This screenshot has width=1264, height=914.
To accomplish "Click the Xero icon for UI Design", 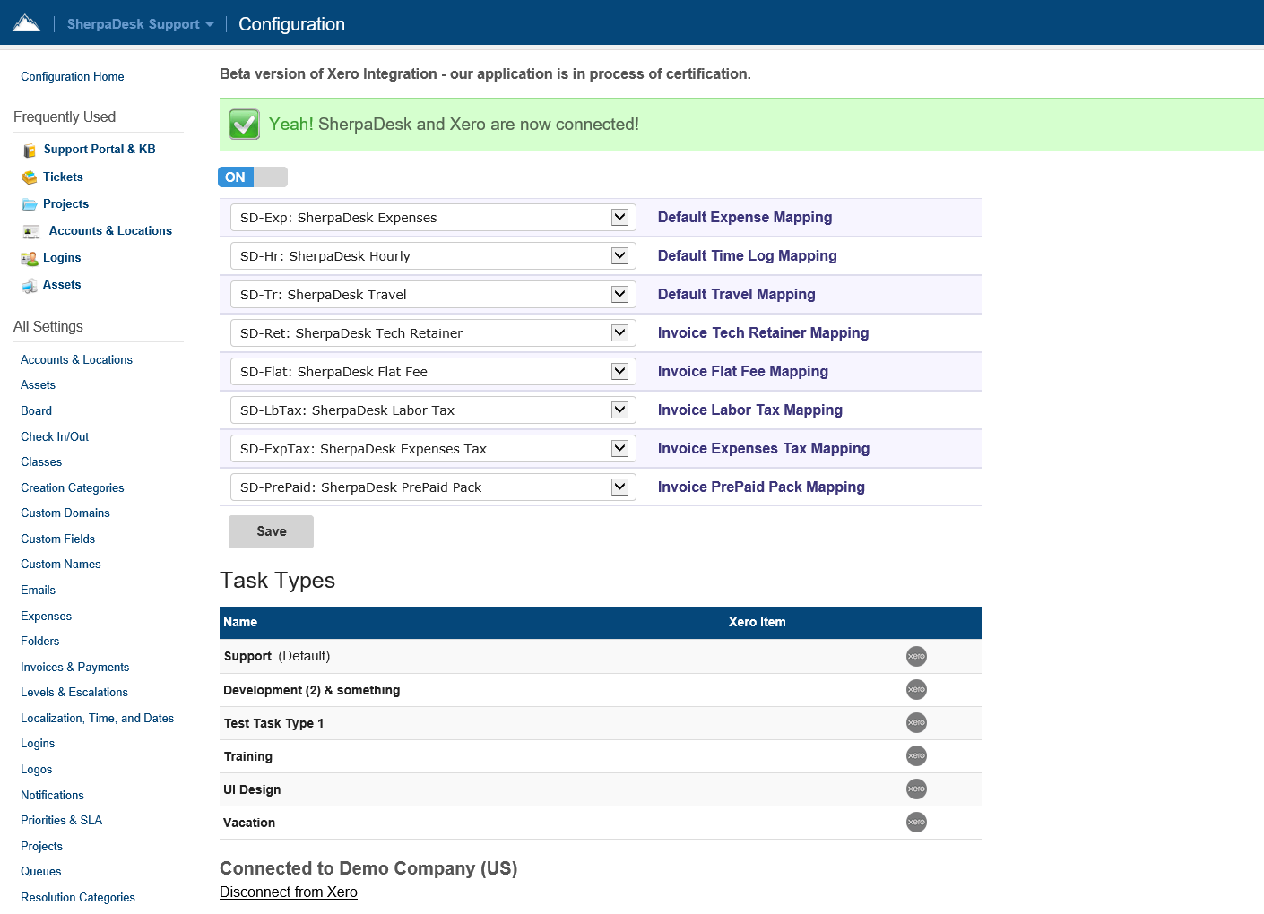I will (x=916, y=789).
